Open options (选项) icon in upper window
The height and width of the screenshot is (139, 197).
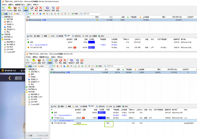(x=53, y=9)
